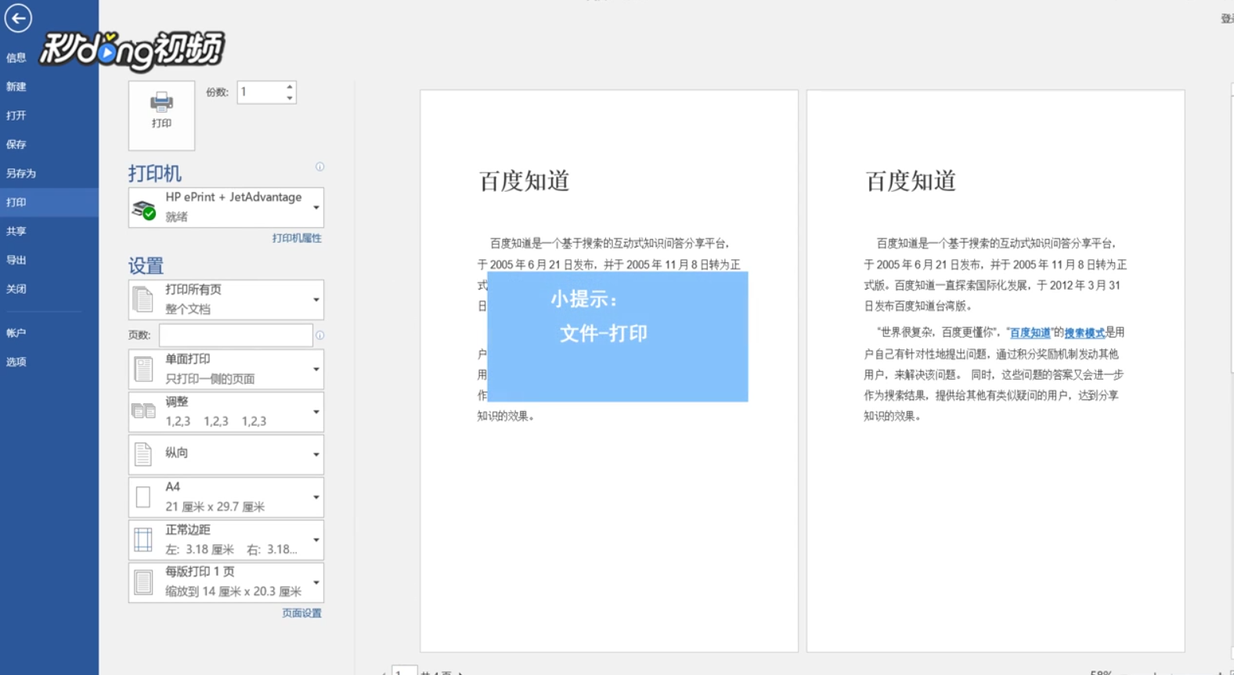Select 信息 in the left sidebar
Image resolution: width=1234 pixels, height=675 pixels.
coord(16,58)
